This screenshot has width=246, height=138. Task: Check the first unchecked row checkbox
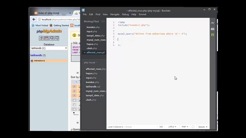pyautogui.click(x=74, y=100)
